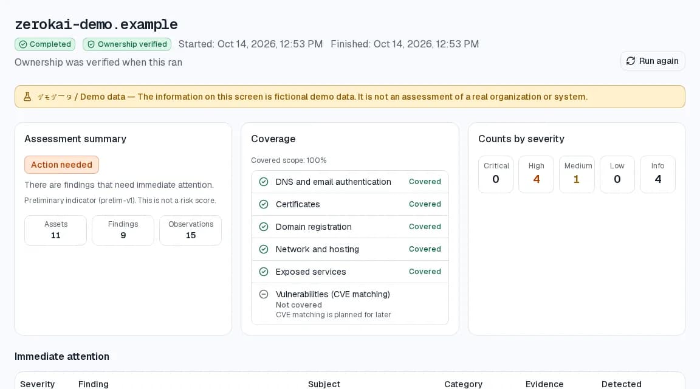Click the DNS and email authentication check icon
The height and width of the screenshot is (389, 700).
pyautogui.click(x=264, y=182)
